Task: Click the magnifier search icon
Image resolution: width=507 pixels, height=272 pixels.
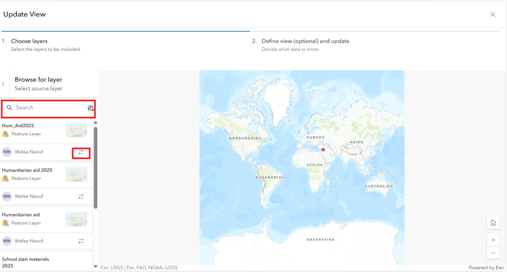Action: [x=9, y=107]
